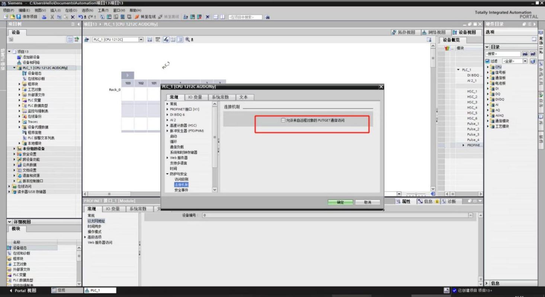
Task: Collapse the project tree panel arrow
Action: [x=78, y=24]
